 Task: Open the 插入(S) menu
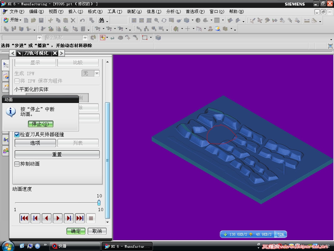click(76, 11)
